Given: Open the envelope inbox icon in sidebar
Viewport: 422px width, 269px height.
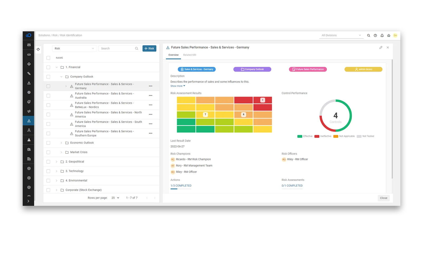Looking at the screenshot, I should tap(29, 45).
